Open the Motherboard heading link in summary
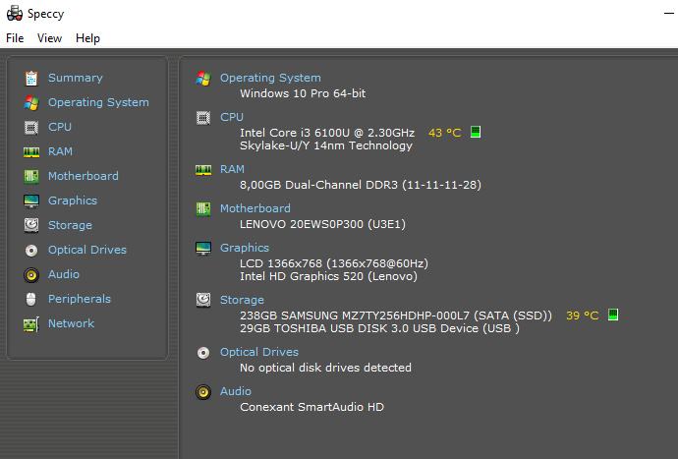This screenshot has height=459, width=678. 254,208
